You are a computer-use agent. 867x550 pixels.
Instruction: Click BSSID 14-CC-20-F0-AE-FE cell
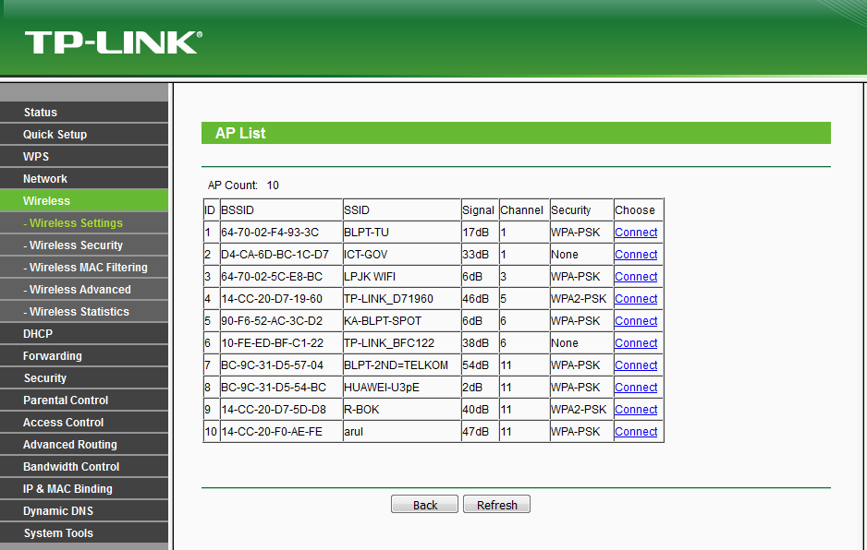tap(281, 431)
